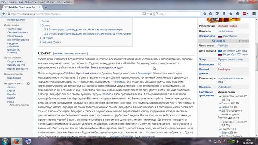
Task: Open the Файл menu
Action: tap(4, 2)
